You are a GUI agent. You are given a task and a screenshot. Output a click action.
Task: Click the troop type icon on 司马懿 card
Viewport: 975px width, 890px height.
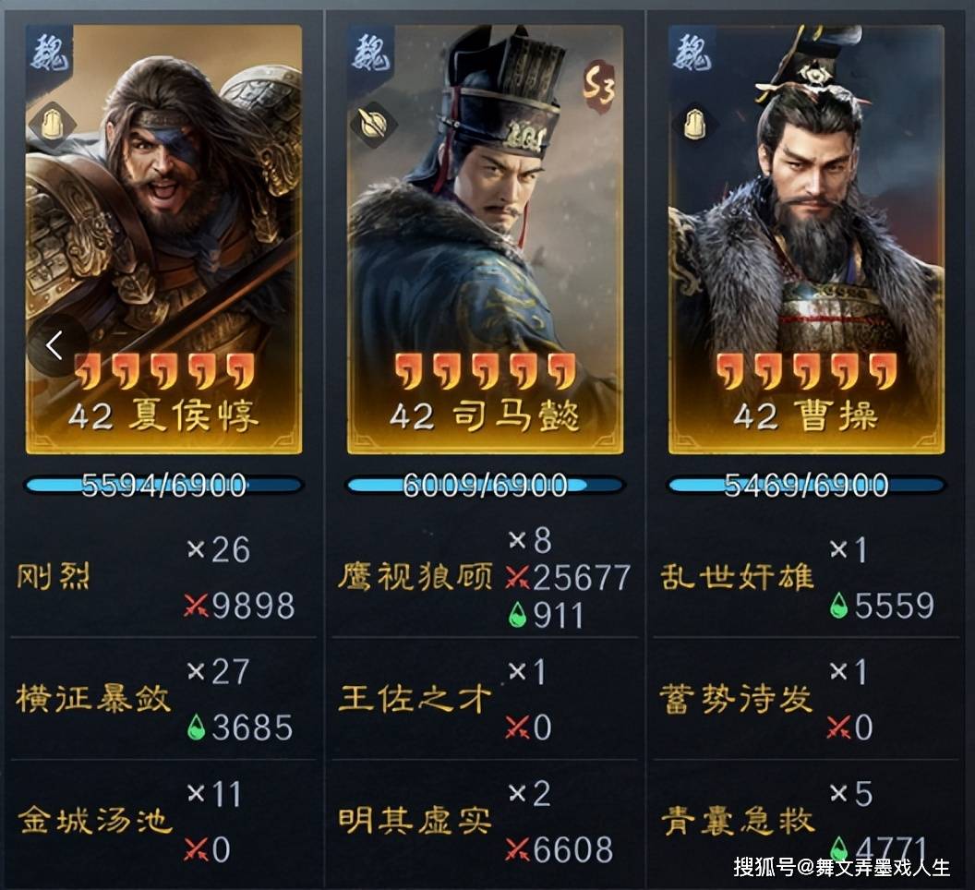[373, 125]
